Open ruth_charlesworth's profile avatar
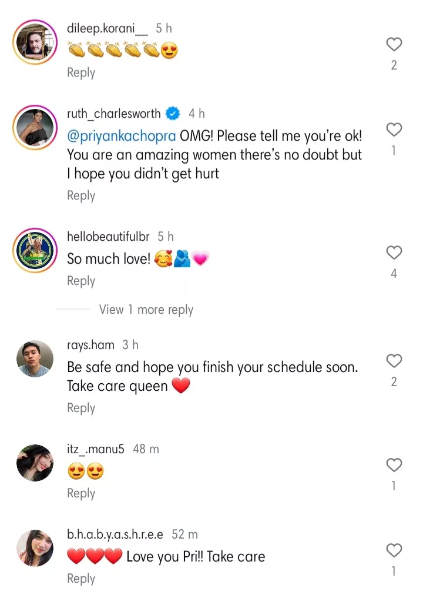 [x=35, y=128]
